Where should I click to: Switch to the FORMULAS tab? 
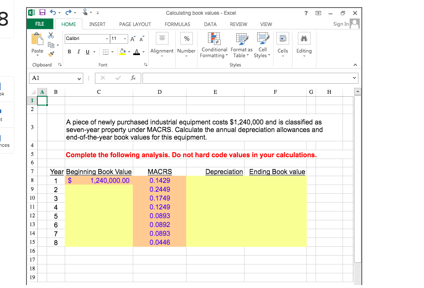[177, 24]
